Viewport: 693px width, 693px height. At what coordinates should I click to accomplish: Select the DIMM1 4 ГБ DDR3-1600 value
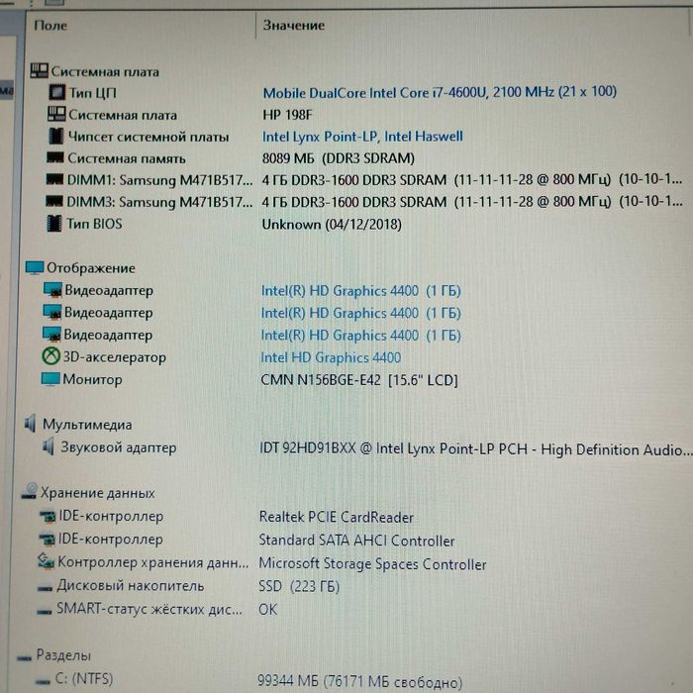click(472, 180)
